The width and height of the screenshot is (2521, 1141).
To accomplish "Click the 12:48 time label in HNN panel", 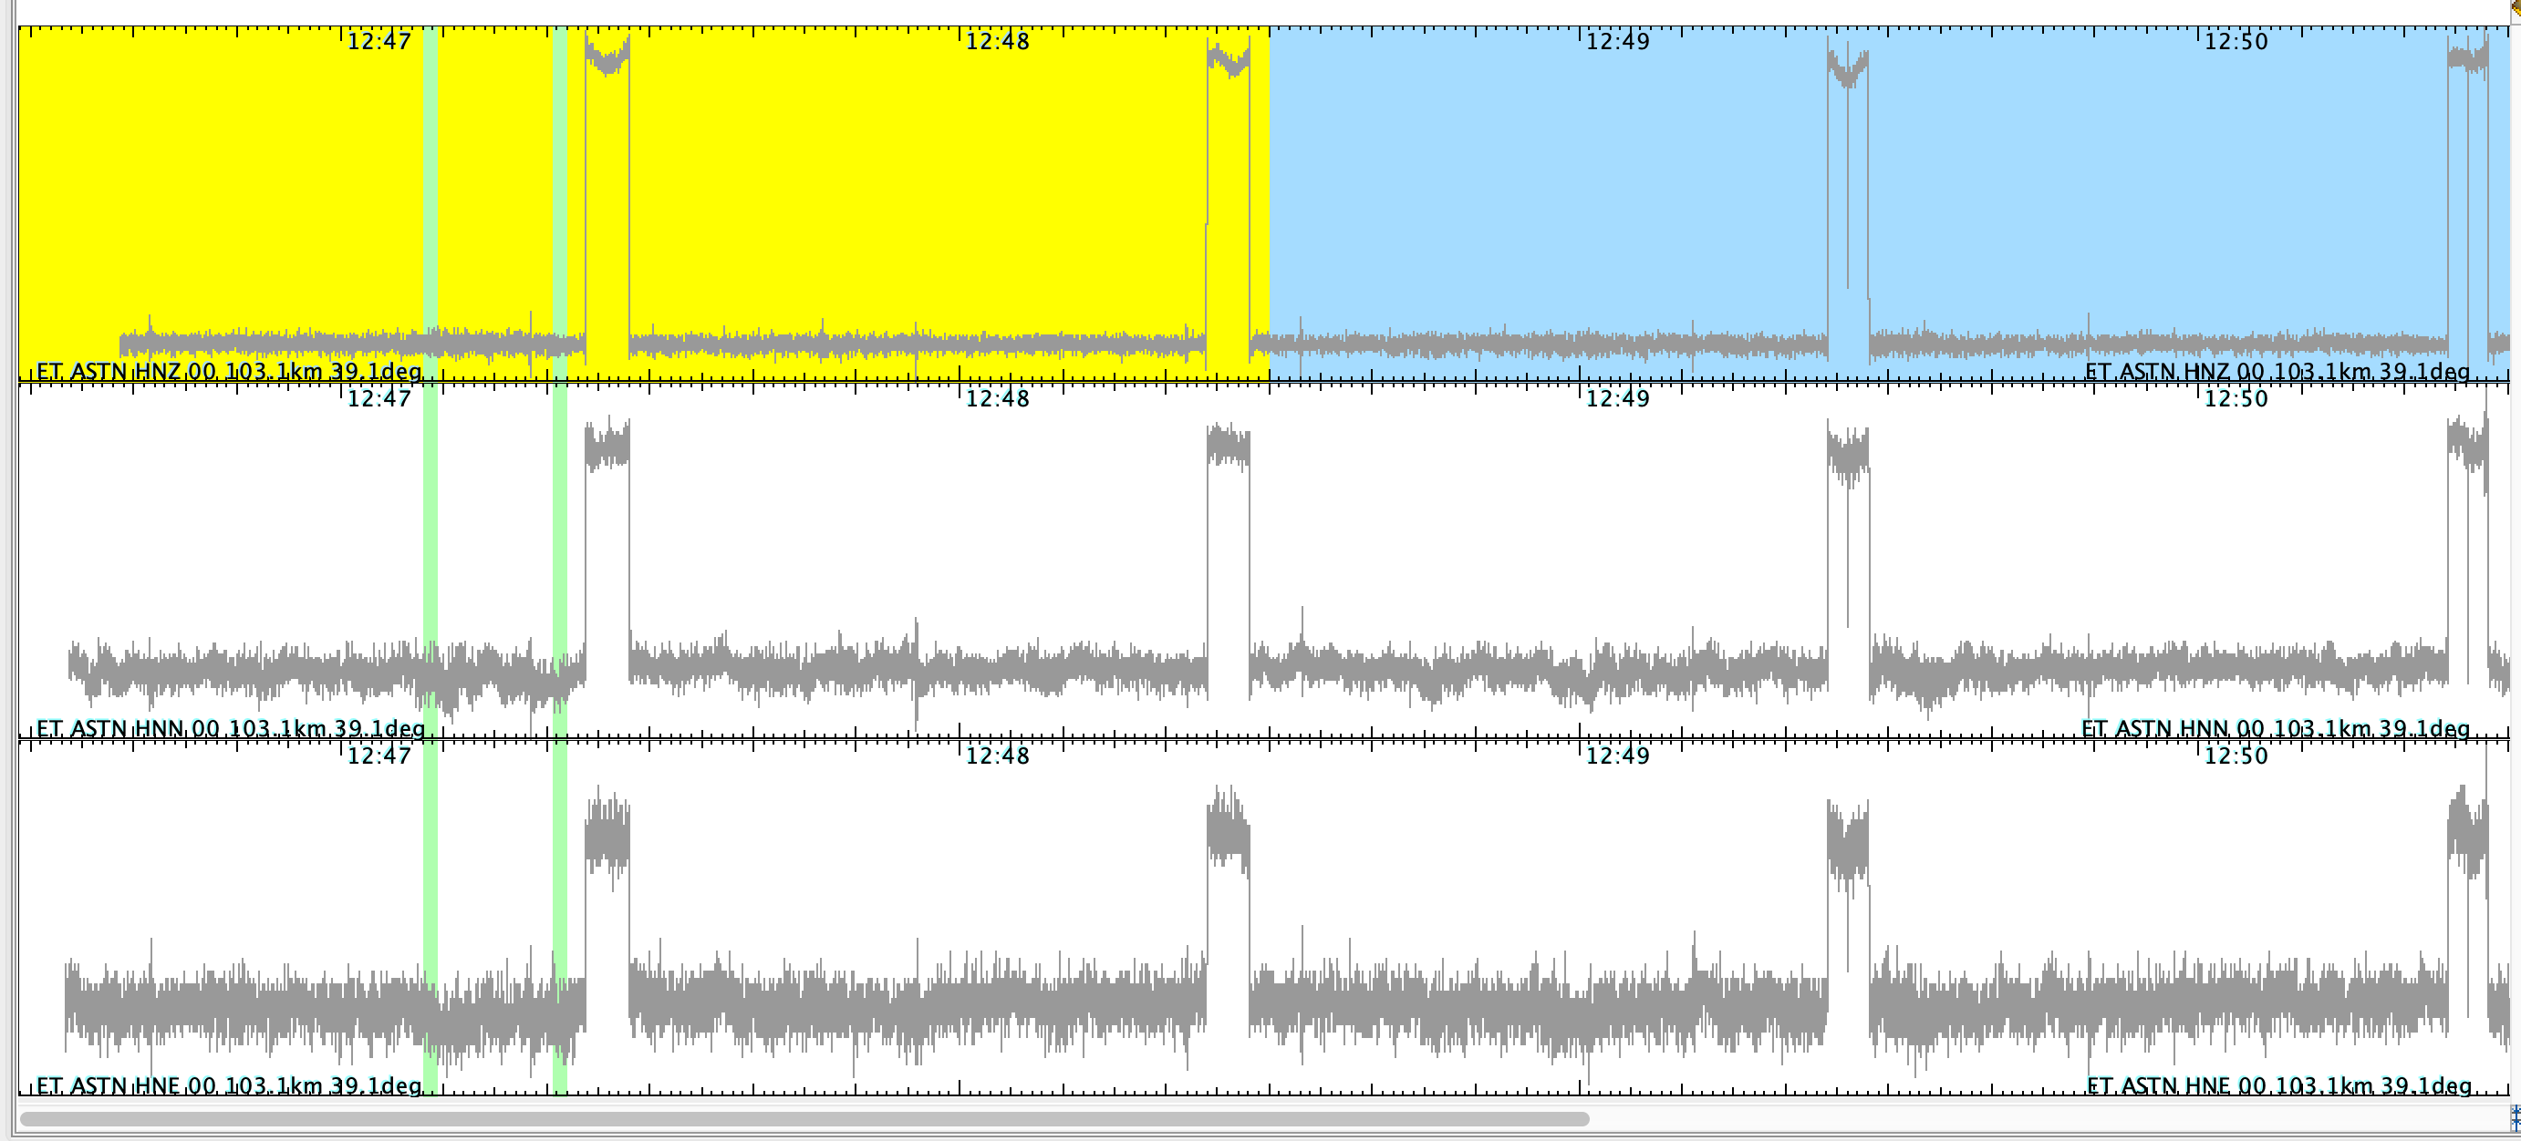I will tap(997, 398).
